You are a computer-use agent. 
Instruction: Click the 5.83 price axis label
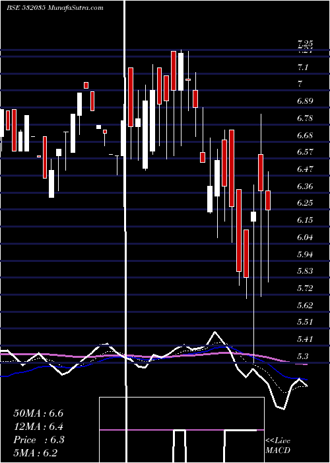click(x=305, y=271)
